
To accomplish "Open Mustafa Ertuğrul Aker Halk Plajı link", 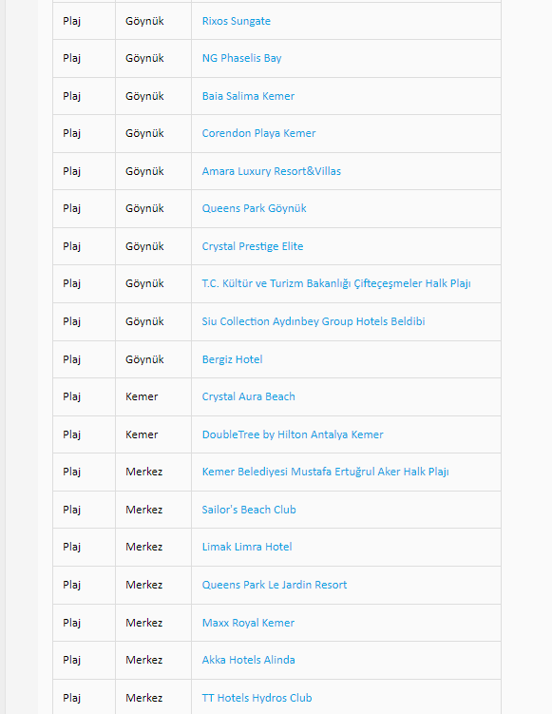I will (325, 472).
